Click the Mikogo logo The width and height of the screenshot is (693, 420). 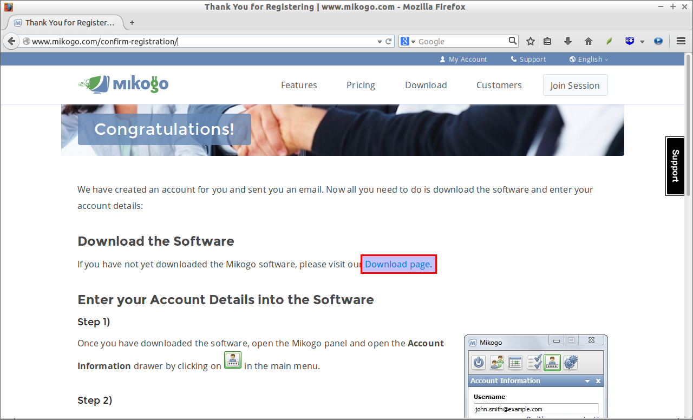(123, 84)
